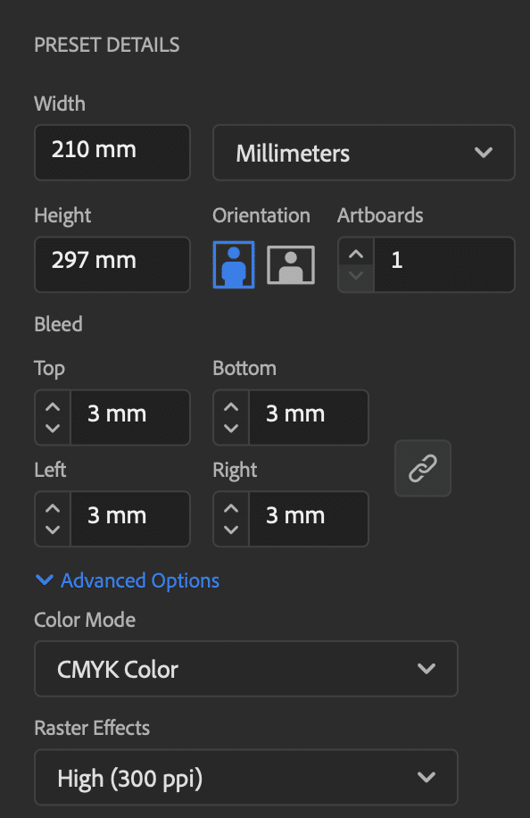
Task: Open the Millimeters units dropdown
Action: 364,153
